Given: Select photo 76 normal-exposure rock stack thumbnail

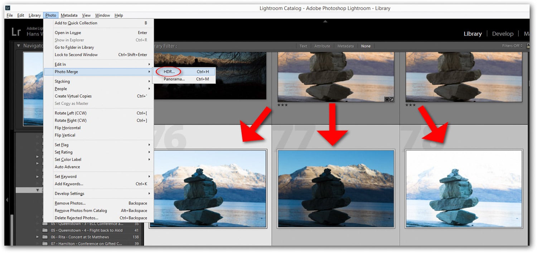Looking at the screenshot, I should pyautogui.click(x=208, y=189).
